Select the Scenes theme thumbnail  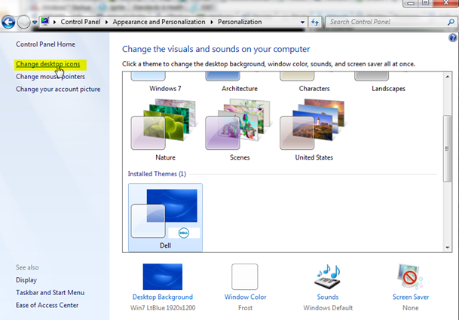pos(239,124)
